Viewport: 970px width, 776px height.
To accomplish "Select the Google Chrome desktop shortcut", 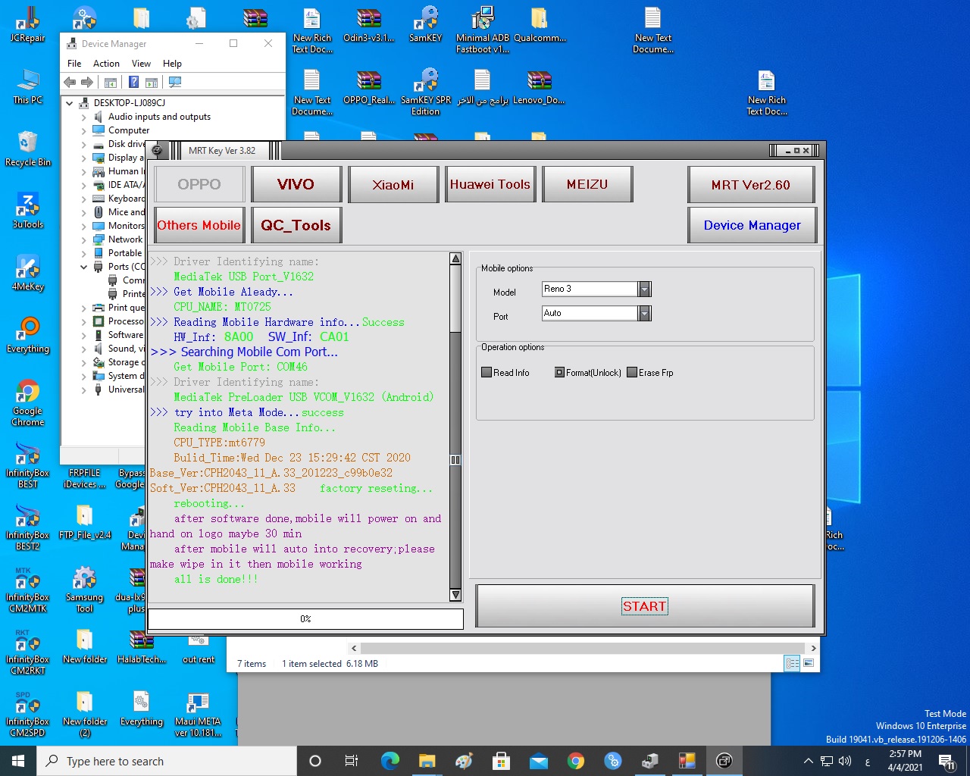I will click(28, 403).
